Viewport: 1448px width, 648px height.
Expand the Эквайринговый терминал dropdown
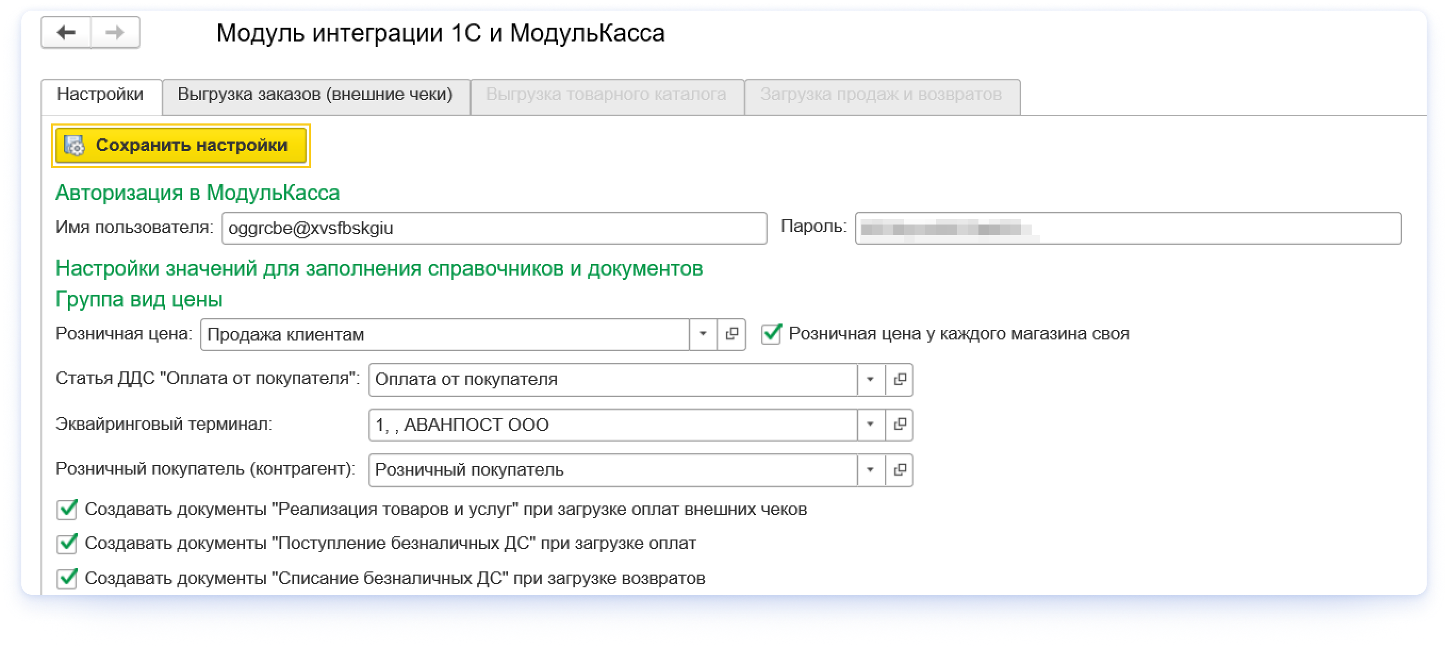[x=870, y=425]
